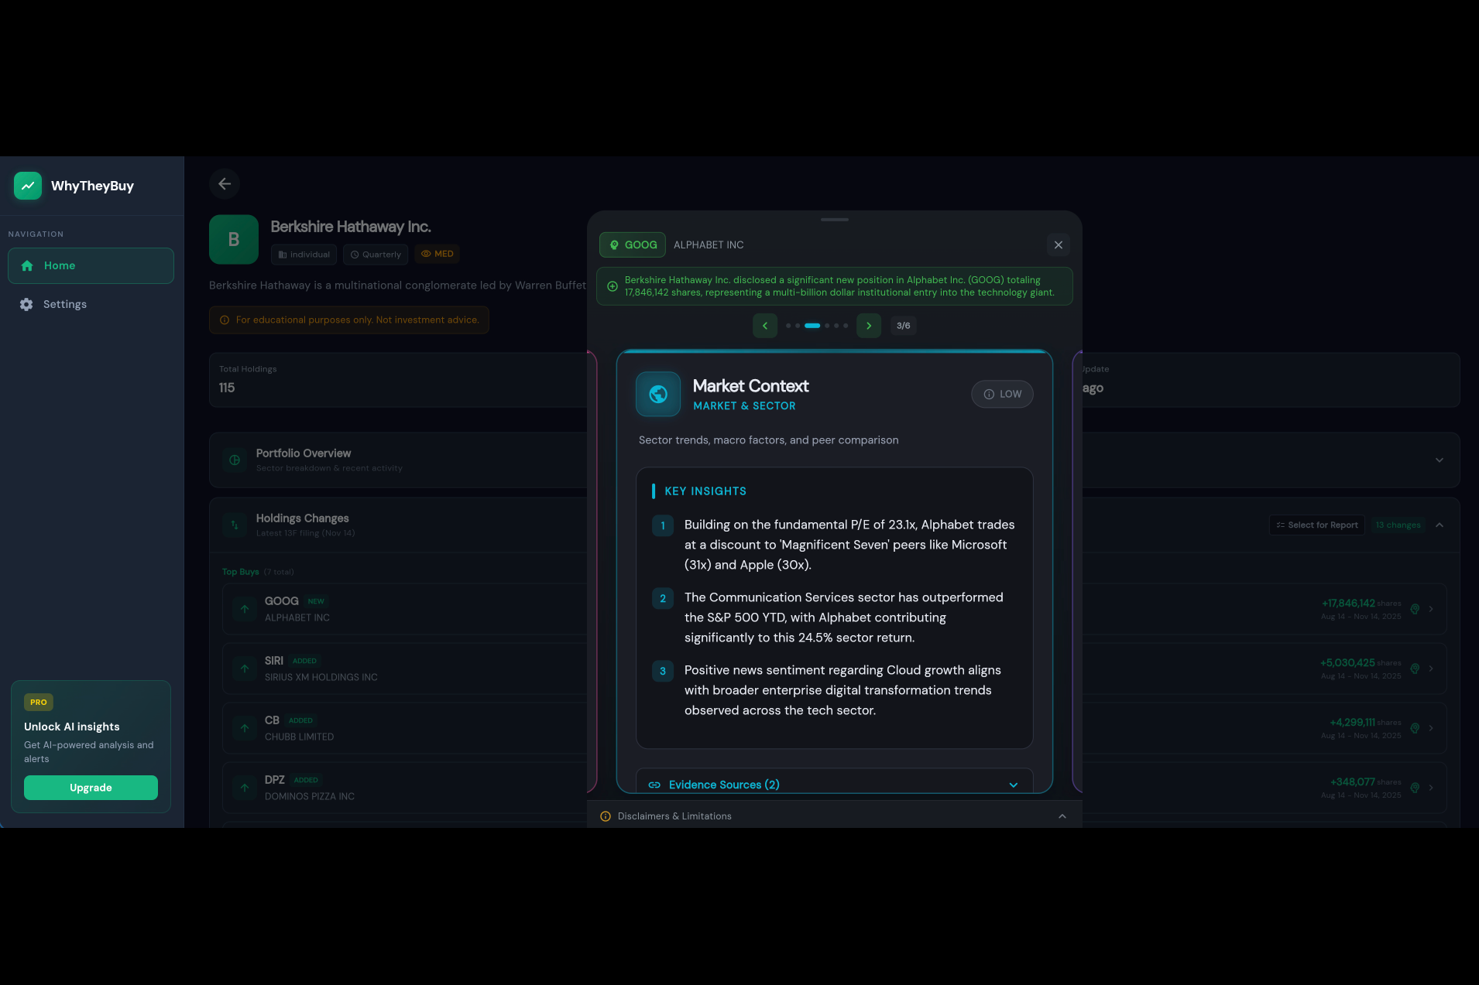Screen dimensions: 1479x985
Task: Click the Berkshire Hathaway B avatar
Action: tap(234, 240)
